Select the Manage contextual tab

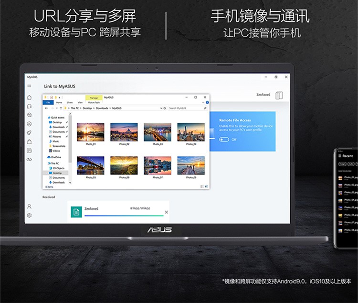tap(94, 97)
